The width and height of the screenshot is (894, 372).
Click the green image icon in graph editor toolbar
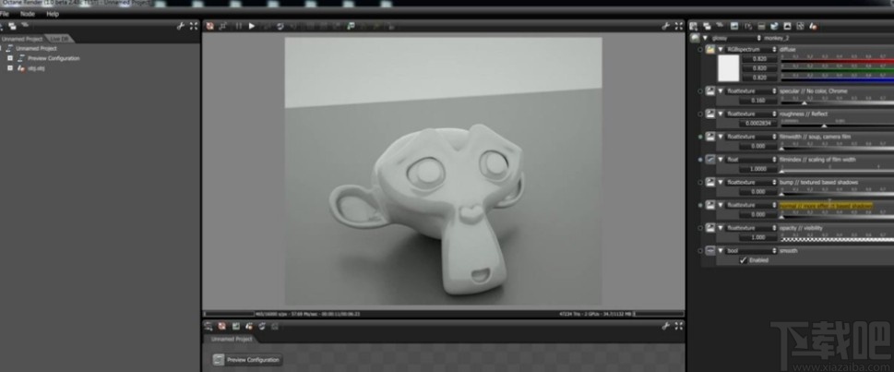tap(235, 327)
